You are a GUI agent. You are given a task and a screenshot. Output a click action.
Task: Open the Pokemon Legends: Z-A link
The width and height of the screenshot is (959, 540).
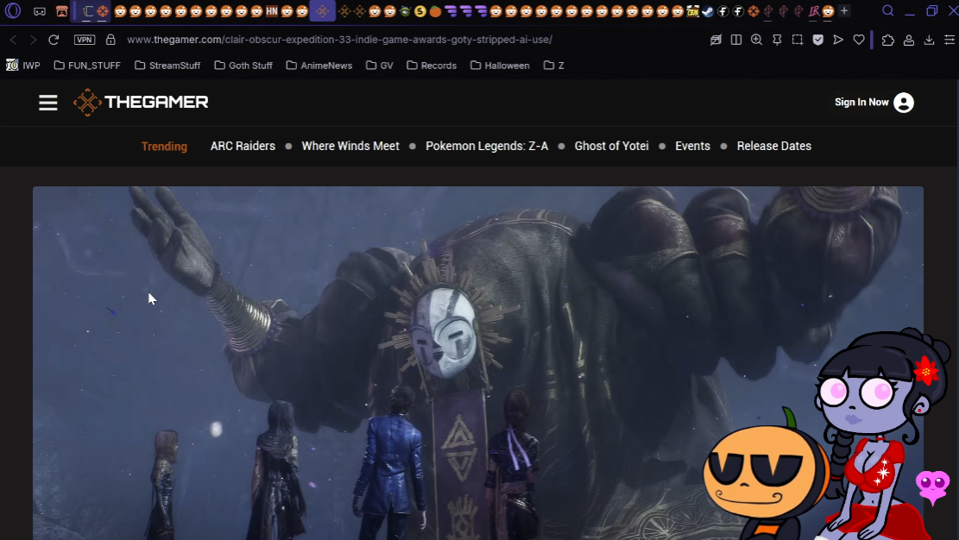tap(487, 146)
